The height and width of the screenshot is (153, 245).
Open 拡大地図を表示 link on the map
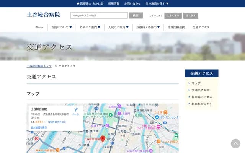[x=39, y=127]
